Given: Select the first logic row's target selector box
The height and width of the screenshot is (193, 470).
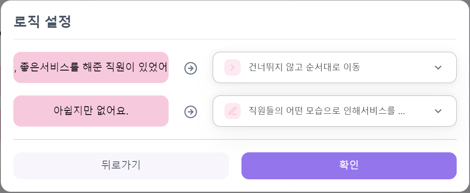Looking at the screenshot, I should [x=335, y=68].
